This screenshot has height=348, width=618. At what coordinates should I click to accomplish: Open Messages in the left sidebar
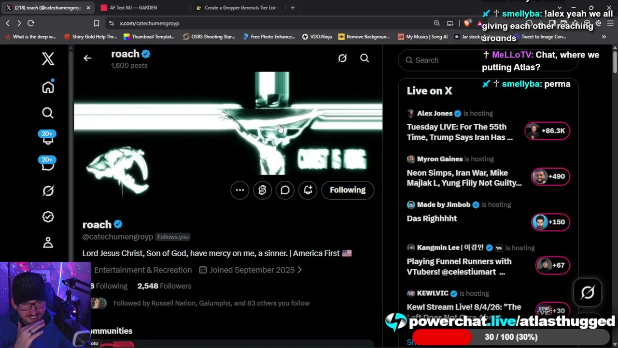47,163
